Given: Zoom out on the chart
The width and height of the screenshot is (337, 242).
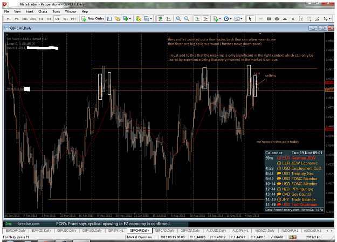Looking at the screenshot, I should tap(187, 19).
